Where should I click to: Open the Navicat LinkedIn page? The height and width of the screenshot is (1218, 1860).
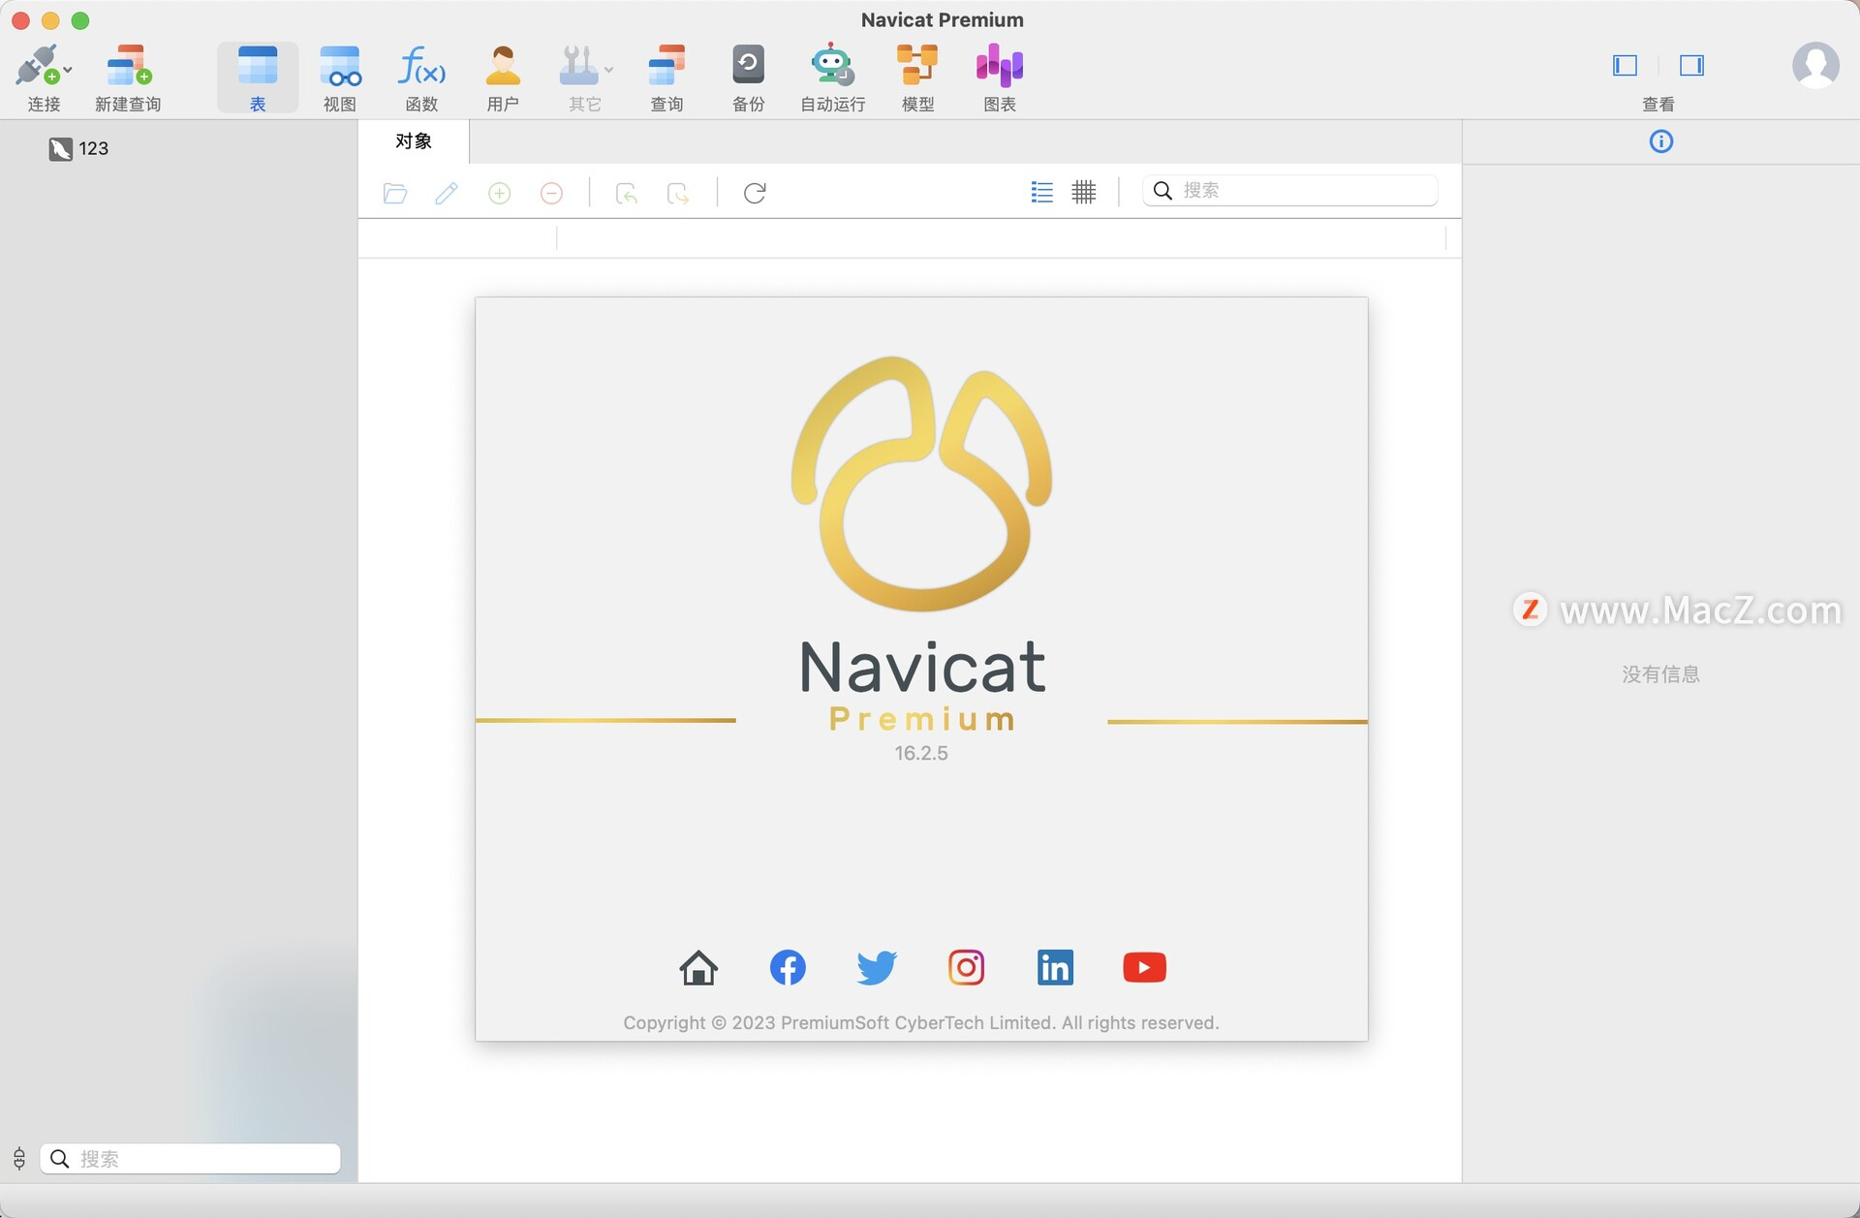(1055, 967)
